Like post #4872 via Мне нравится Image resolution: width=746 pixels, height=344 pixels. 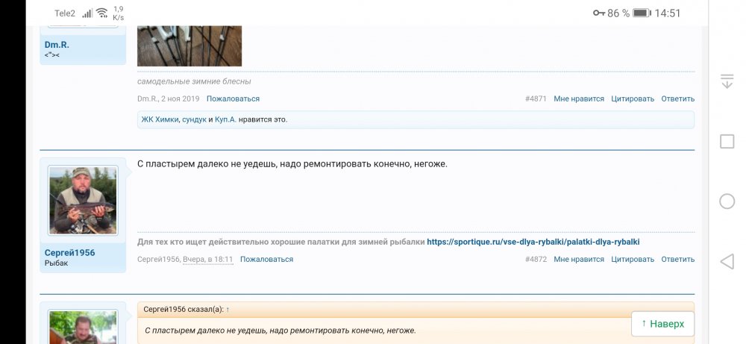click(x=578, y=260)
